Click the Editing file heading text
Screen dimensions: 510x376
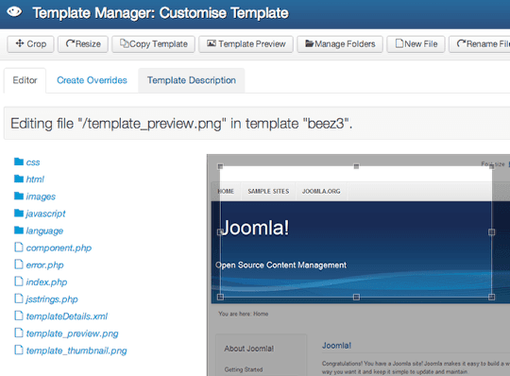click(x=181, y=124)
